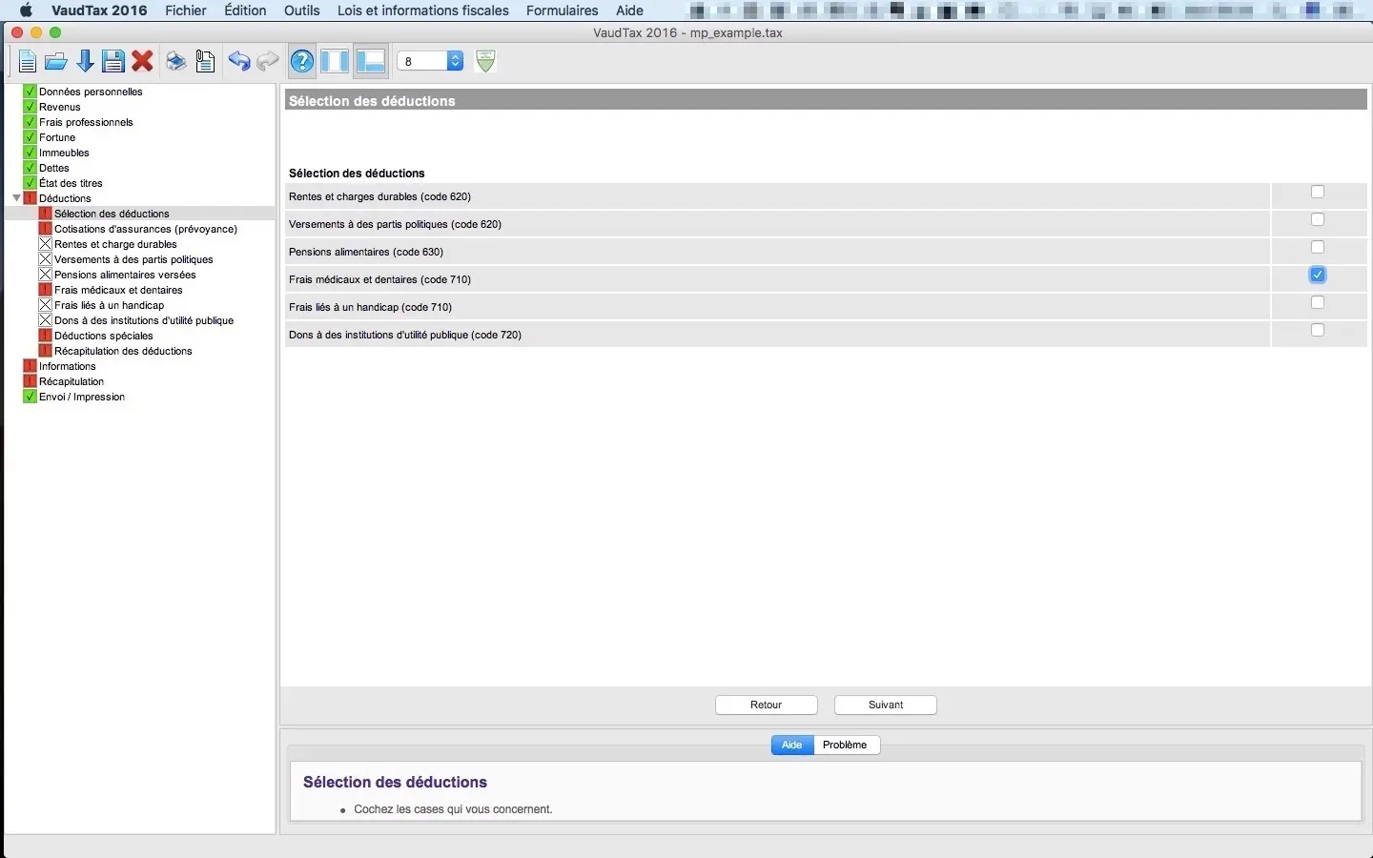Collapse the Déductions tree node
This screenshot has height=858, width=1373.
coord(16,198)
